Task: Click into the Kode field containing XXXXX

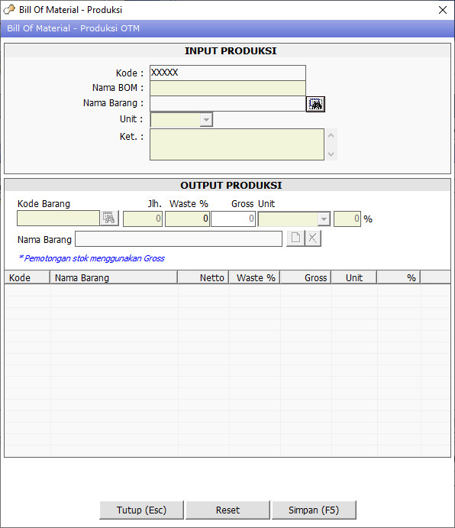Action: (227, 73)
